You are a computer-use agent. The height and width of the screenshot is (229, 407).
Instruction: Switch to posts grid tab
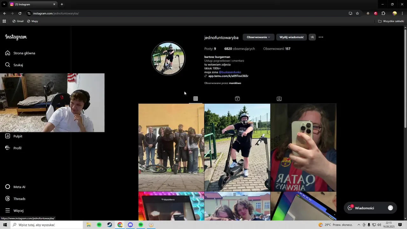pyautogui.click(x=196, y=99)
